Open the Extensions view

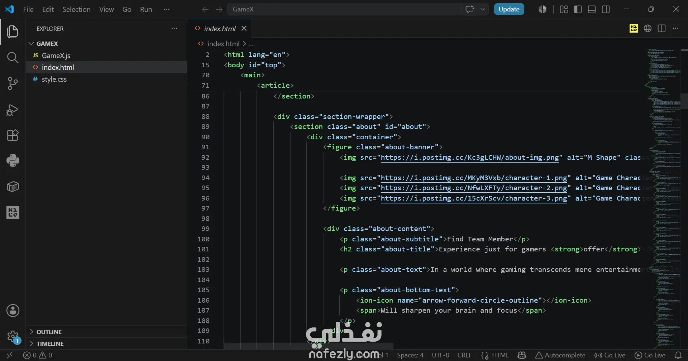13,135
